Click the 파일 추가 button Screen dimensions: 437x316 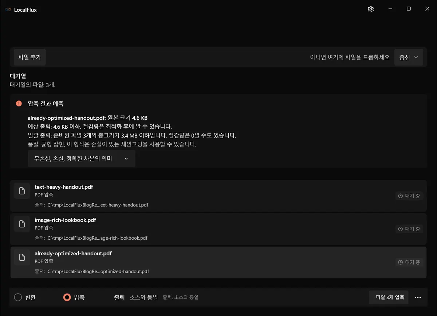click(29, 57)
